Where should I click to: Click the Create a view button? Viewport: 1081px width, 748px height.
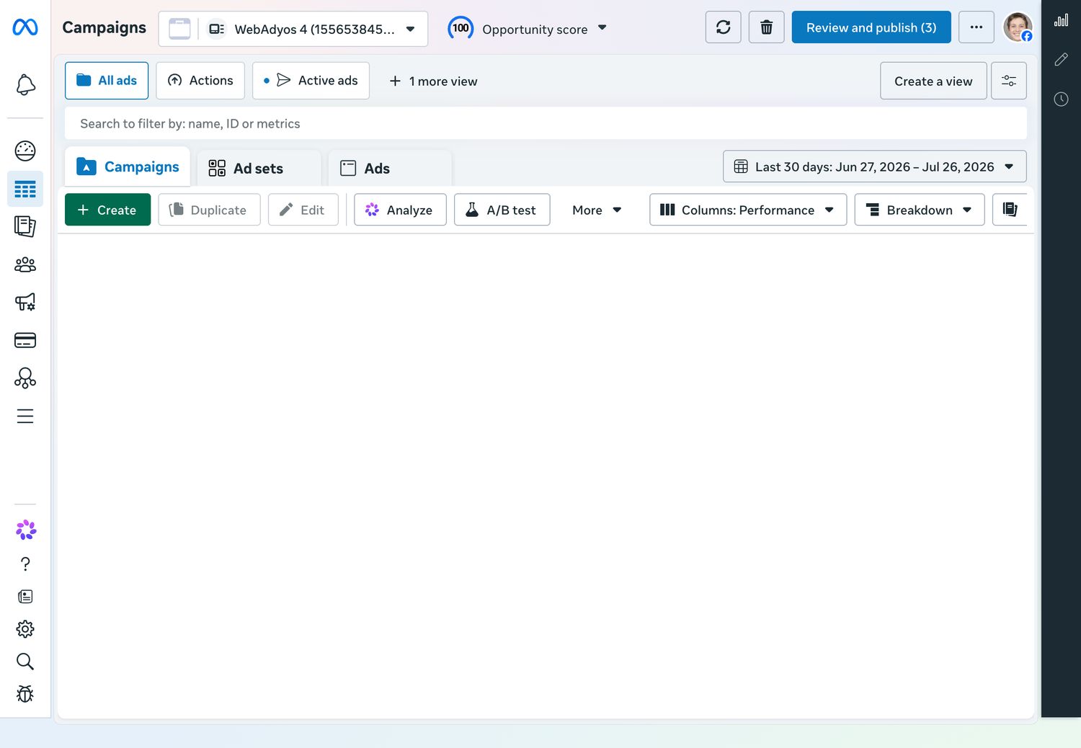tap(933, 81)
